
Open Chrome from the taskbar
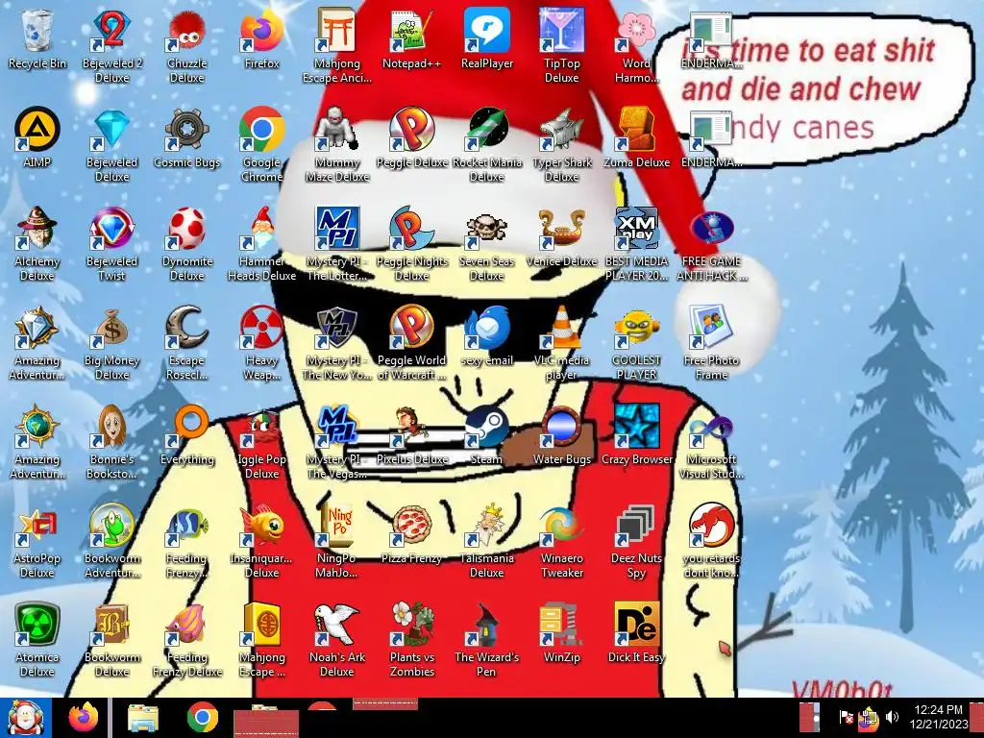[x=202, y=717]
